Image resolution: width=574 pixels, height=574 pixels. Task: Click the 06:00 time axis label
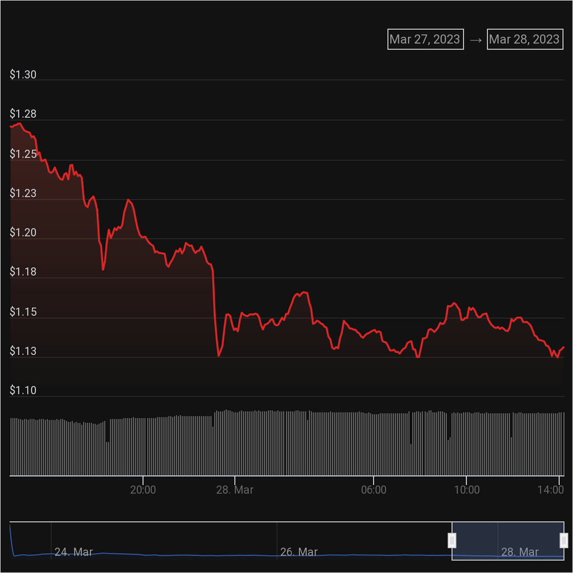pyautogui.click(x=374, y=490)
